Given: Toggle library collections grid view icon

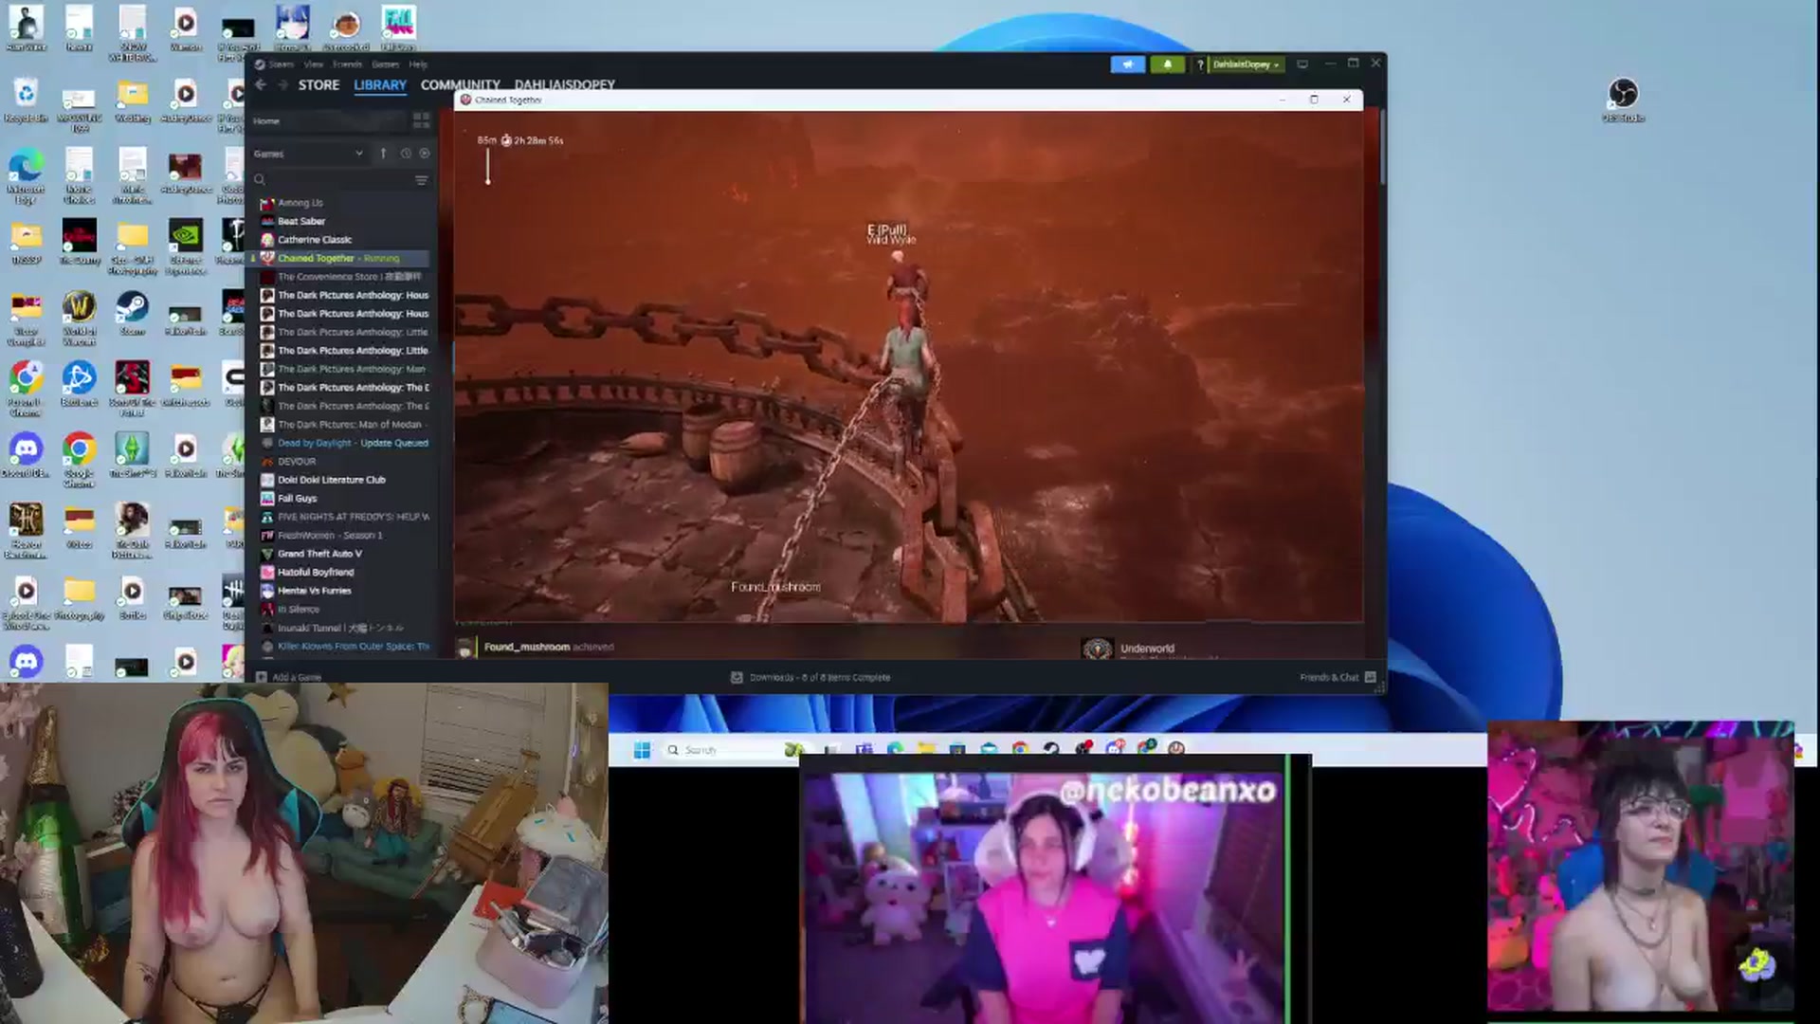Looking at the screenshot, I should [x=421, y=120].
